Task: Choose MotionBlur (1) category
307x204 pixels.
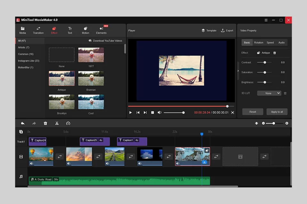Action: [26, 67]
